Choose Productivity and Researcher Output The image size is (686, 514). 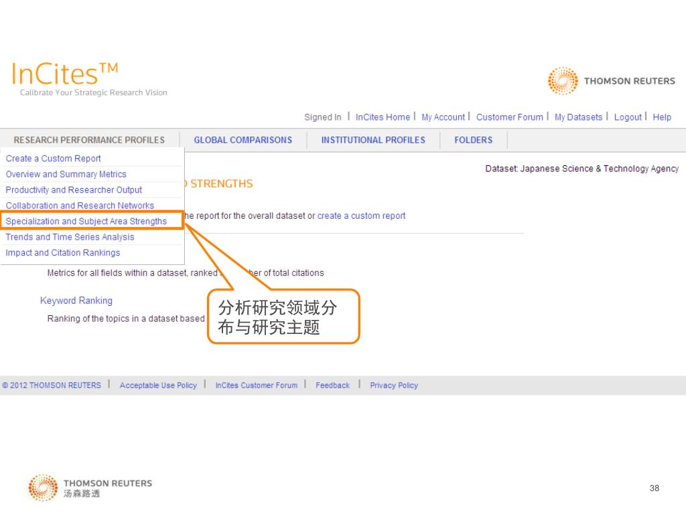[x=74, y=189]
